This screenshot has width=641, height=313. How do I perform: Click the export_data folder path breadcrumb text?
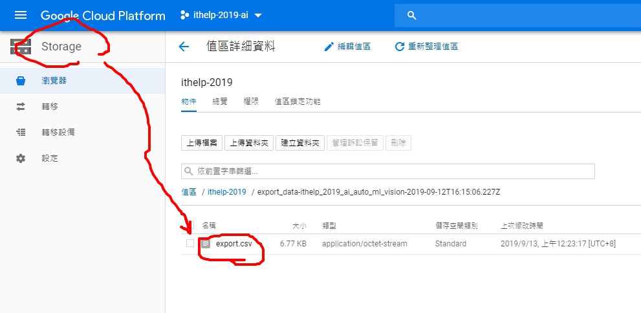coord(378,192)
